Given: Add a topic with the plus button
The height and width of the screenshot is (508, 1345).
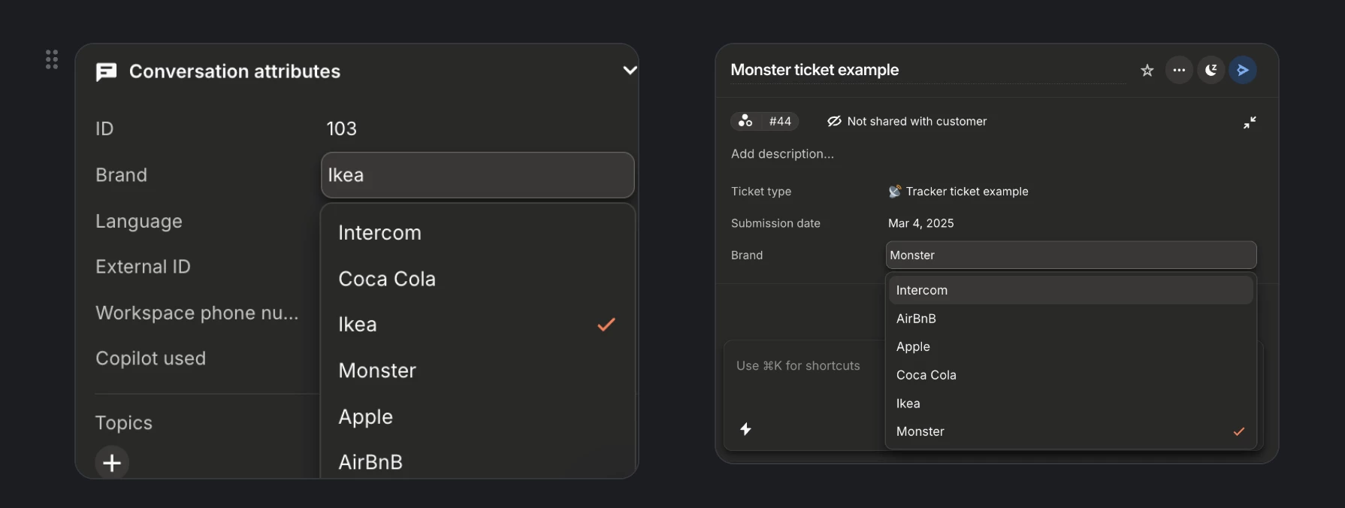Looking at the screenshot, I should coord(112,462).
